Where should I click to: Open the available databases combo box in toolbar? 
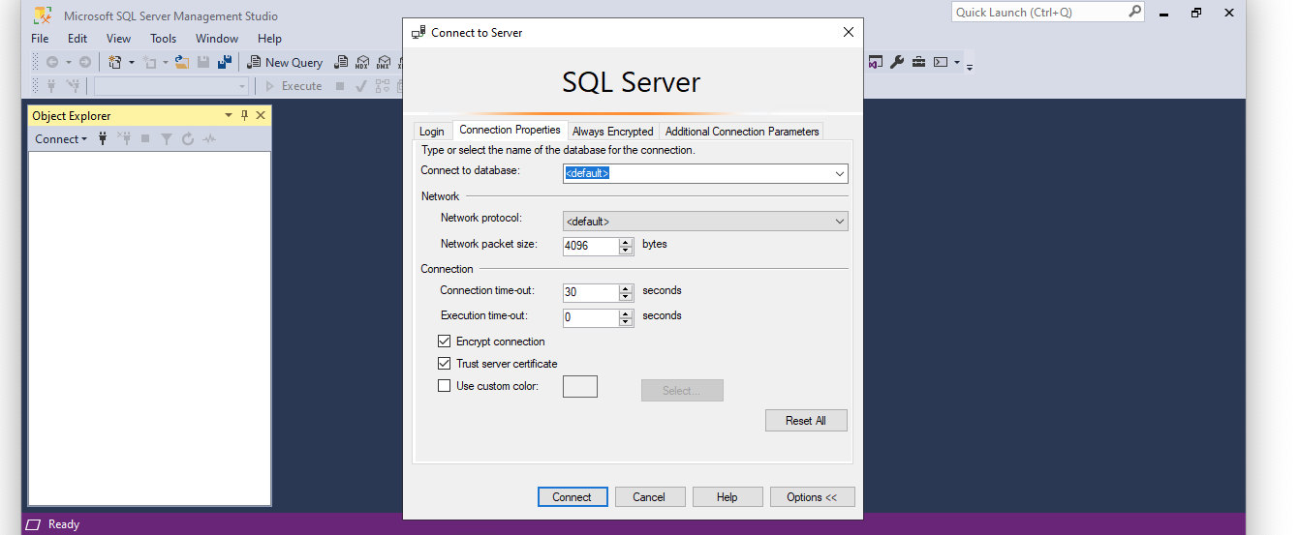point(171,86)
